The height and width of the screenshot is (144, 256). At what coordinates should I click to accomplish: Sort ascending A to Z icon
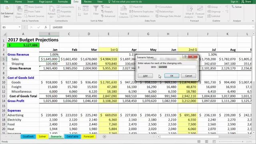(x=79, y=8)
